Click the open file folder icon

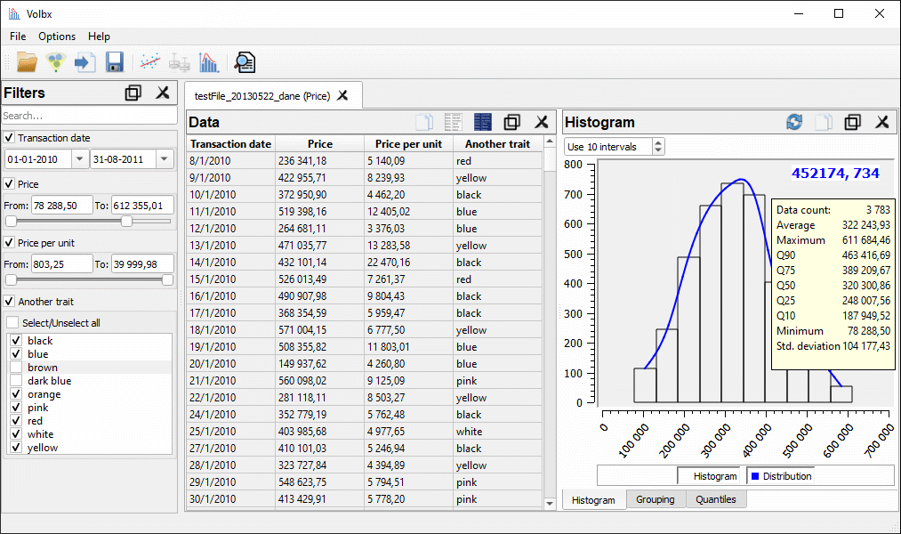27,62
